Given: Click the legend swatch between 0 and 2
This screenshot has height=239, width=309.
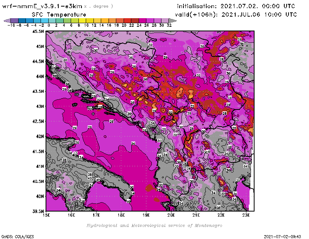Looking at the screenshot, I should (x=52, y=20).
